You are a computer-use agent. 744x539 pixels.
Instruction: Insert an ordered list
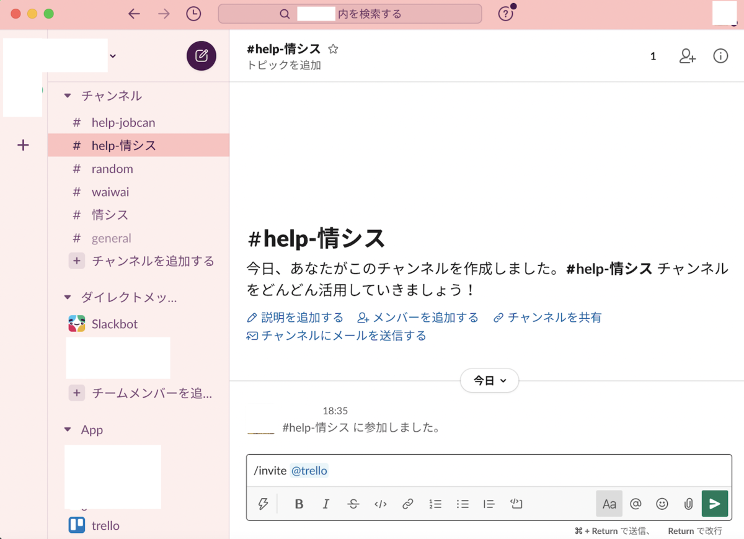pyautogui.click(x=435, y=504)
